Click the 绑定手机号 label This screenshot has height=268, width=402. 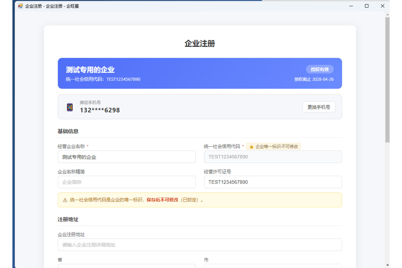tap(90, 102)
